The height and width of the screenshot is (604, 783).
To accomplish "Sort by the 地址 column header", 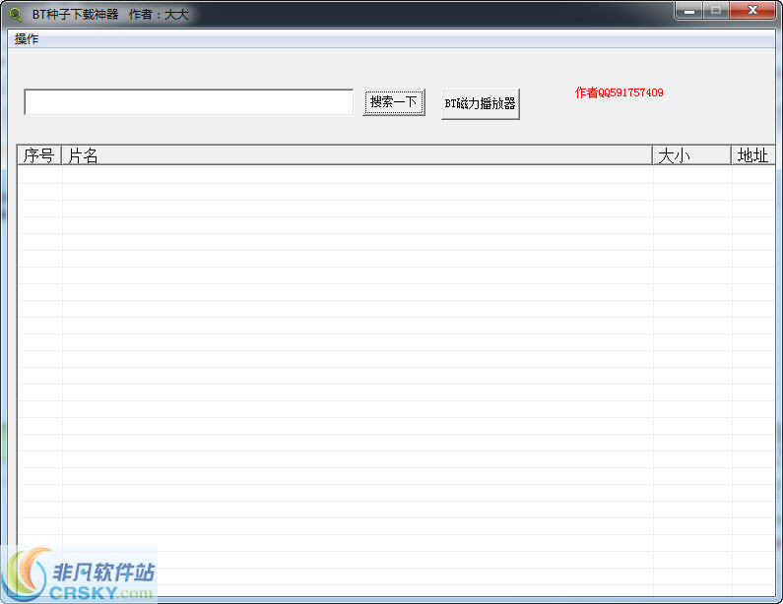I will 753,155.
